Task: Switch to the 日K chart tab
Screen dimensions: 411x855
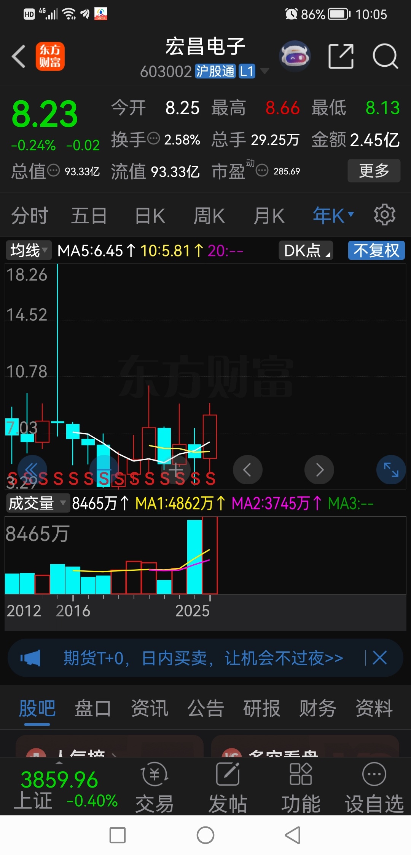Action: pyautogui.click(x=150, y=216)
